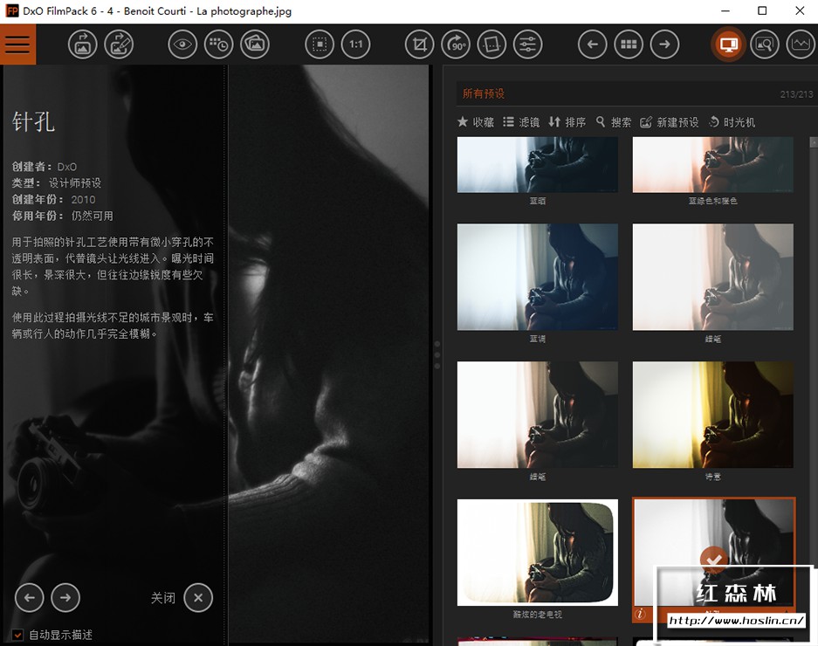Open the snapshots history clock icon
818x646 pixels.
[218, 44]
